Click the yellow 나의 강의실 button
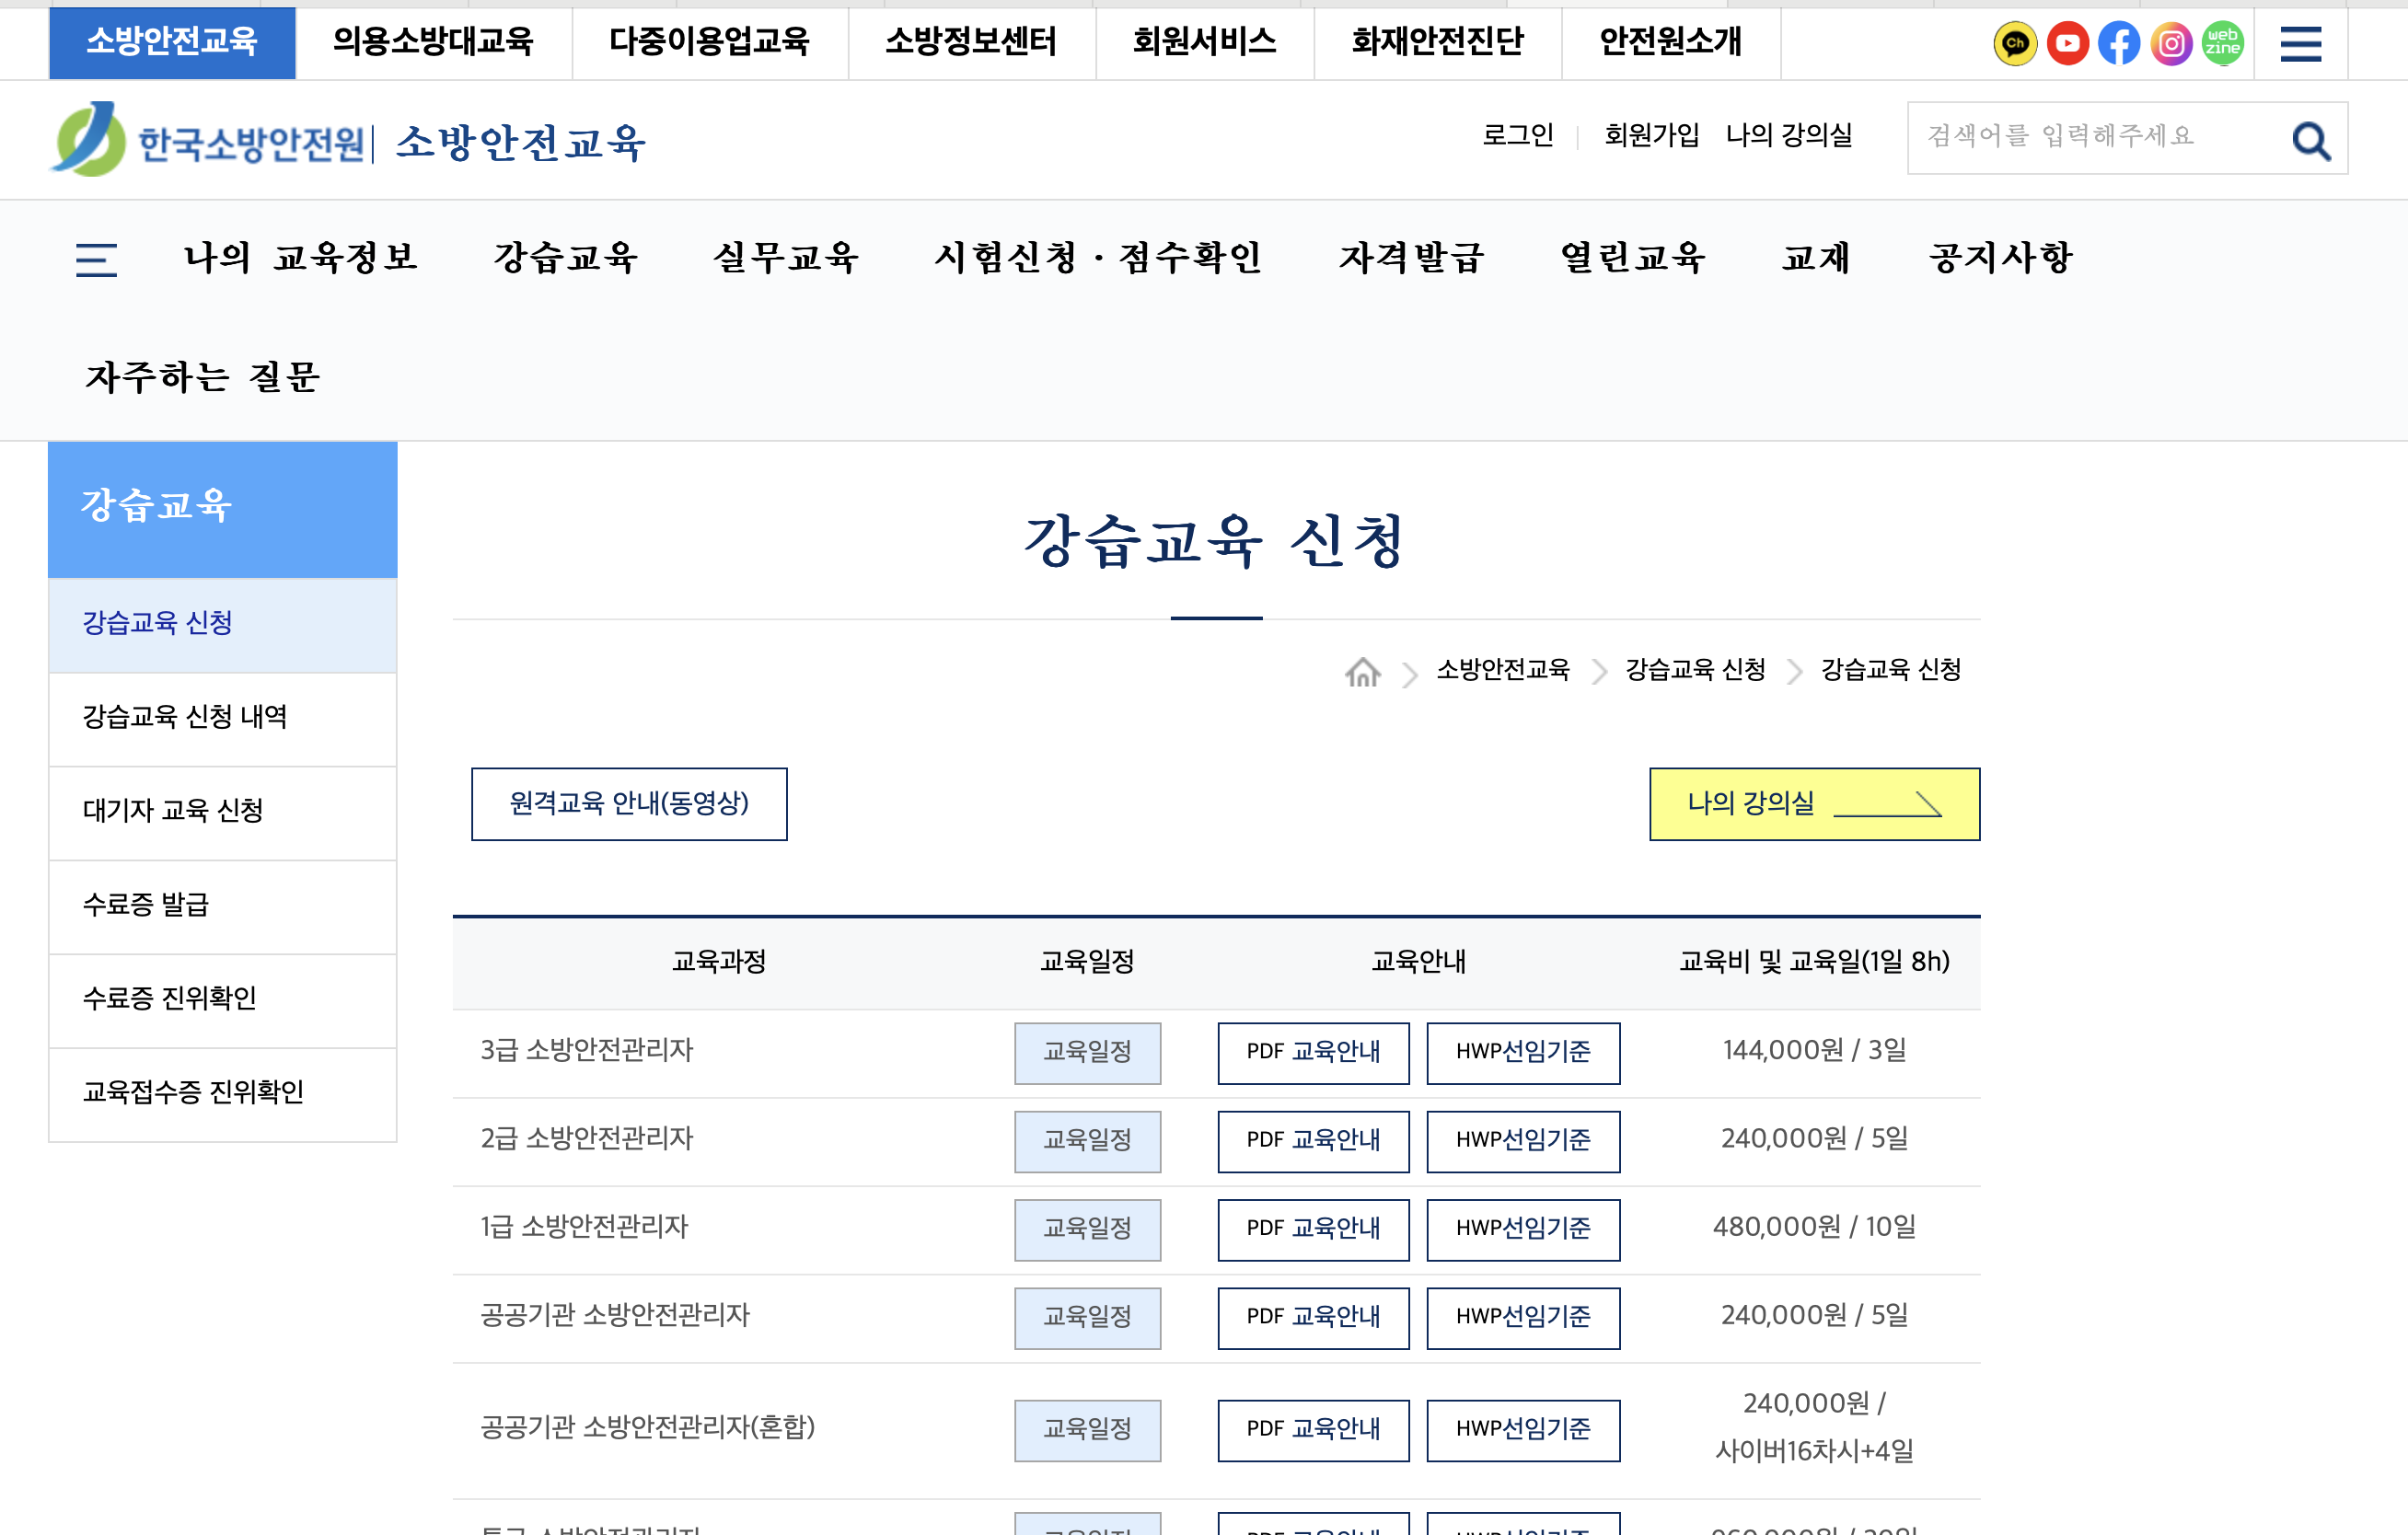The image size is (2408, 1535). [x=1814, y=804]
